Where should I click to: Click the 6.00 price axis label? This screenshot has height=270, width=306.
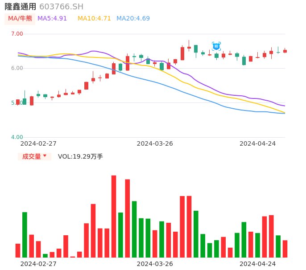point(17,68)
